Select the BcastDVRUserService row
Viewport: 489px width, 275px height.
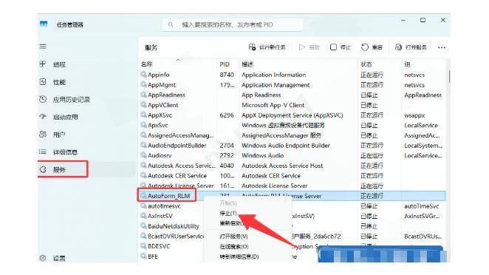171,237
